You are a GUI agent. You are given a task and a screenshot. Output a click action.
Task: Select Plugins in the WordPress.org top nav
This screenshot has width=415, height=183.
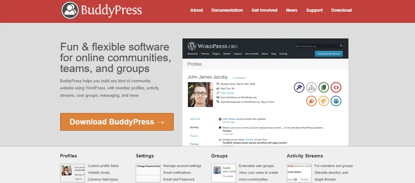(216, 54)
